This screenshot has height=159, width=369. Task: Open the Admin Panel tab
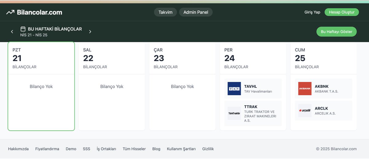pyautogui.click(x=196, y=12)
